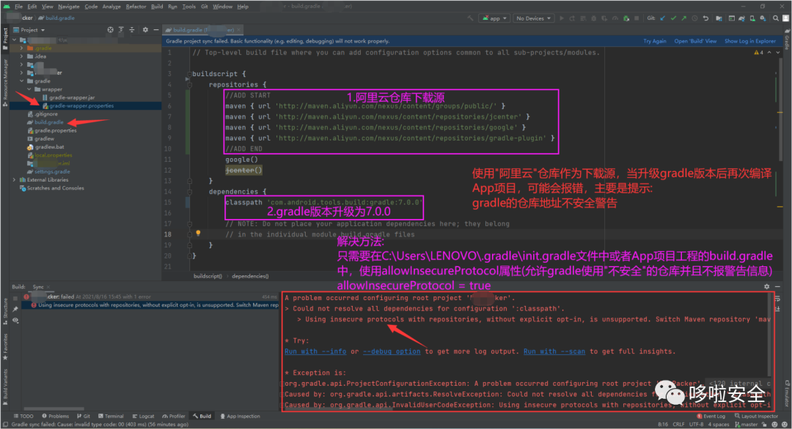Viewport: 792px width, 429px height.
Task: Toggle the Favorites side tab
Action: (5, 346)
